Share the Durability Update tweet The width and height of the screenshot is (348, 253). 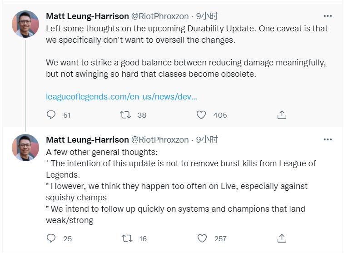click(x=282, y=115)
